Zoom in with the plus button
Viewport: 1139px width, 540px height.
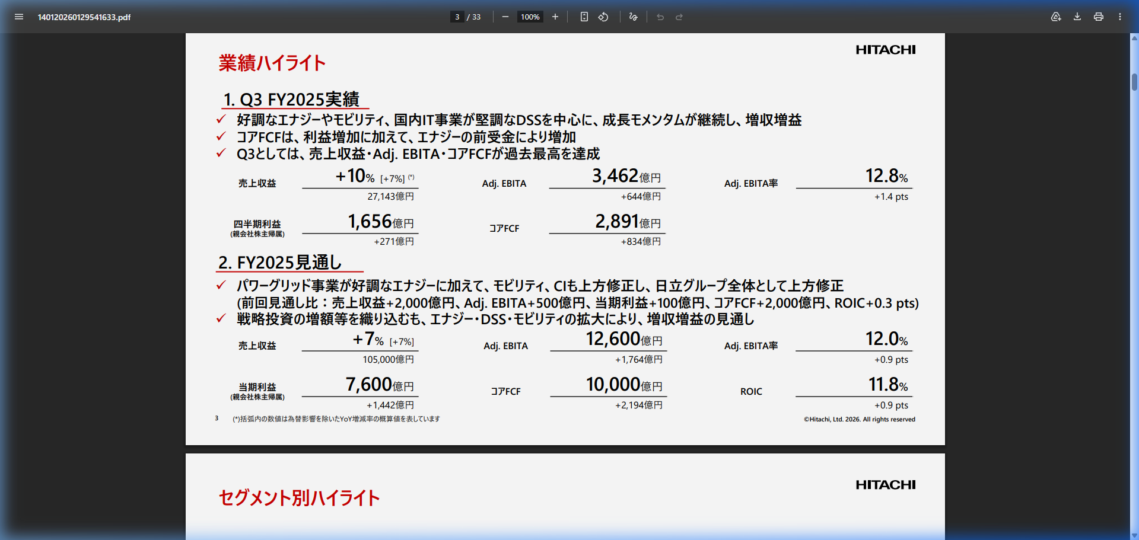pyautogui.click(x=555, y=17)
